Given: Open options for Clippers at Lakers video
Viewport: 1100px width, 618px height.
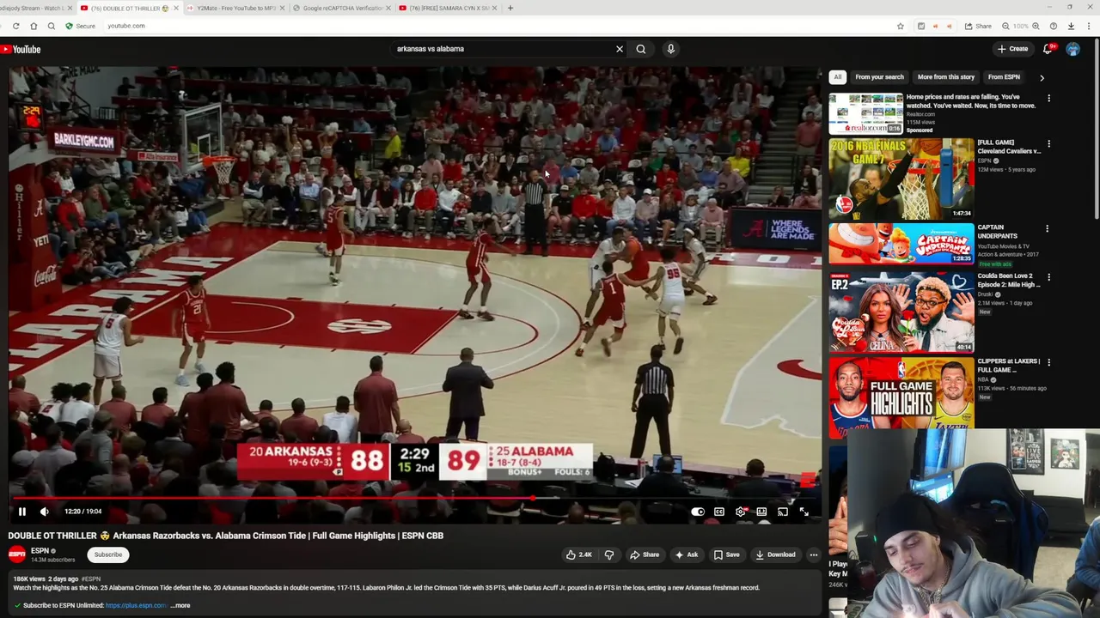Looking at the screenshot, I should click(x=1048, y=363).
